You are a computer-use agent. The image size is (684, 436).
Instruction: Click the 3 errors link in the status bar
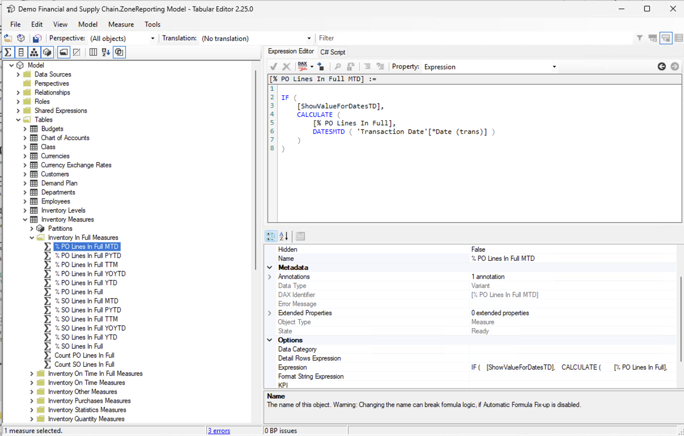click(219, 430)
